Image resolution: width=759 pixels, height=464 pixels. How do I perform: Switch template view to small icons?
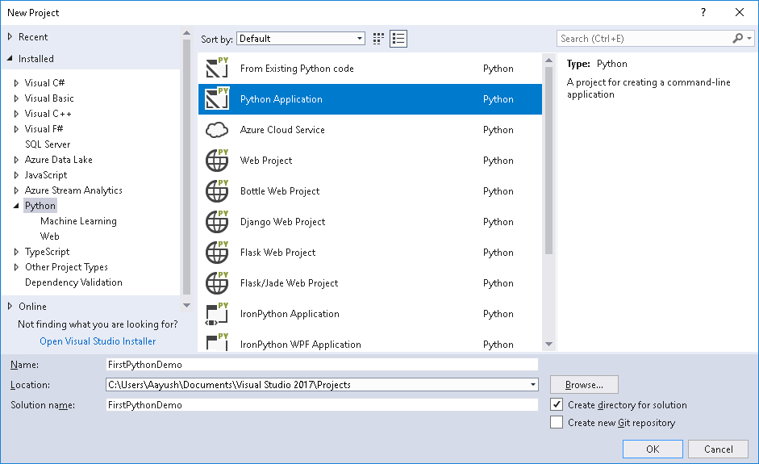pyautogui.click(x=378, y=39)
